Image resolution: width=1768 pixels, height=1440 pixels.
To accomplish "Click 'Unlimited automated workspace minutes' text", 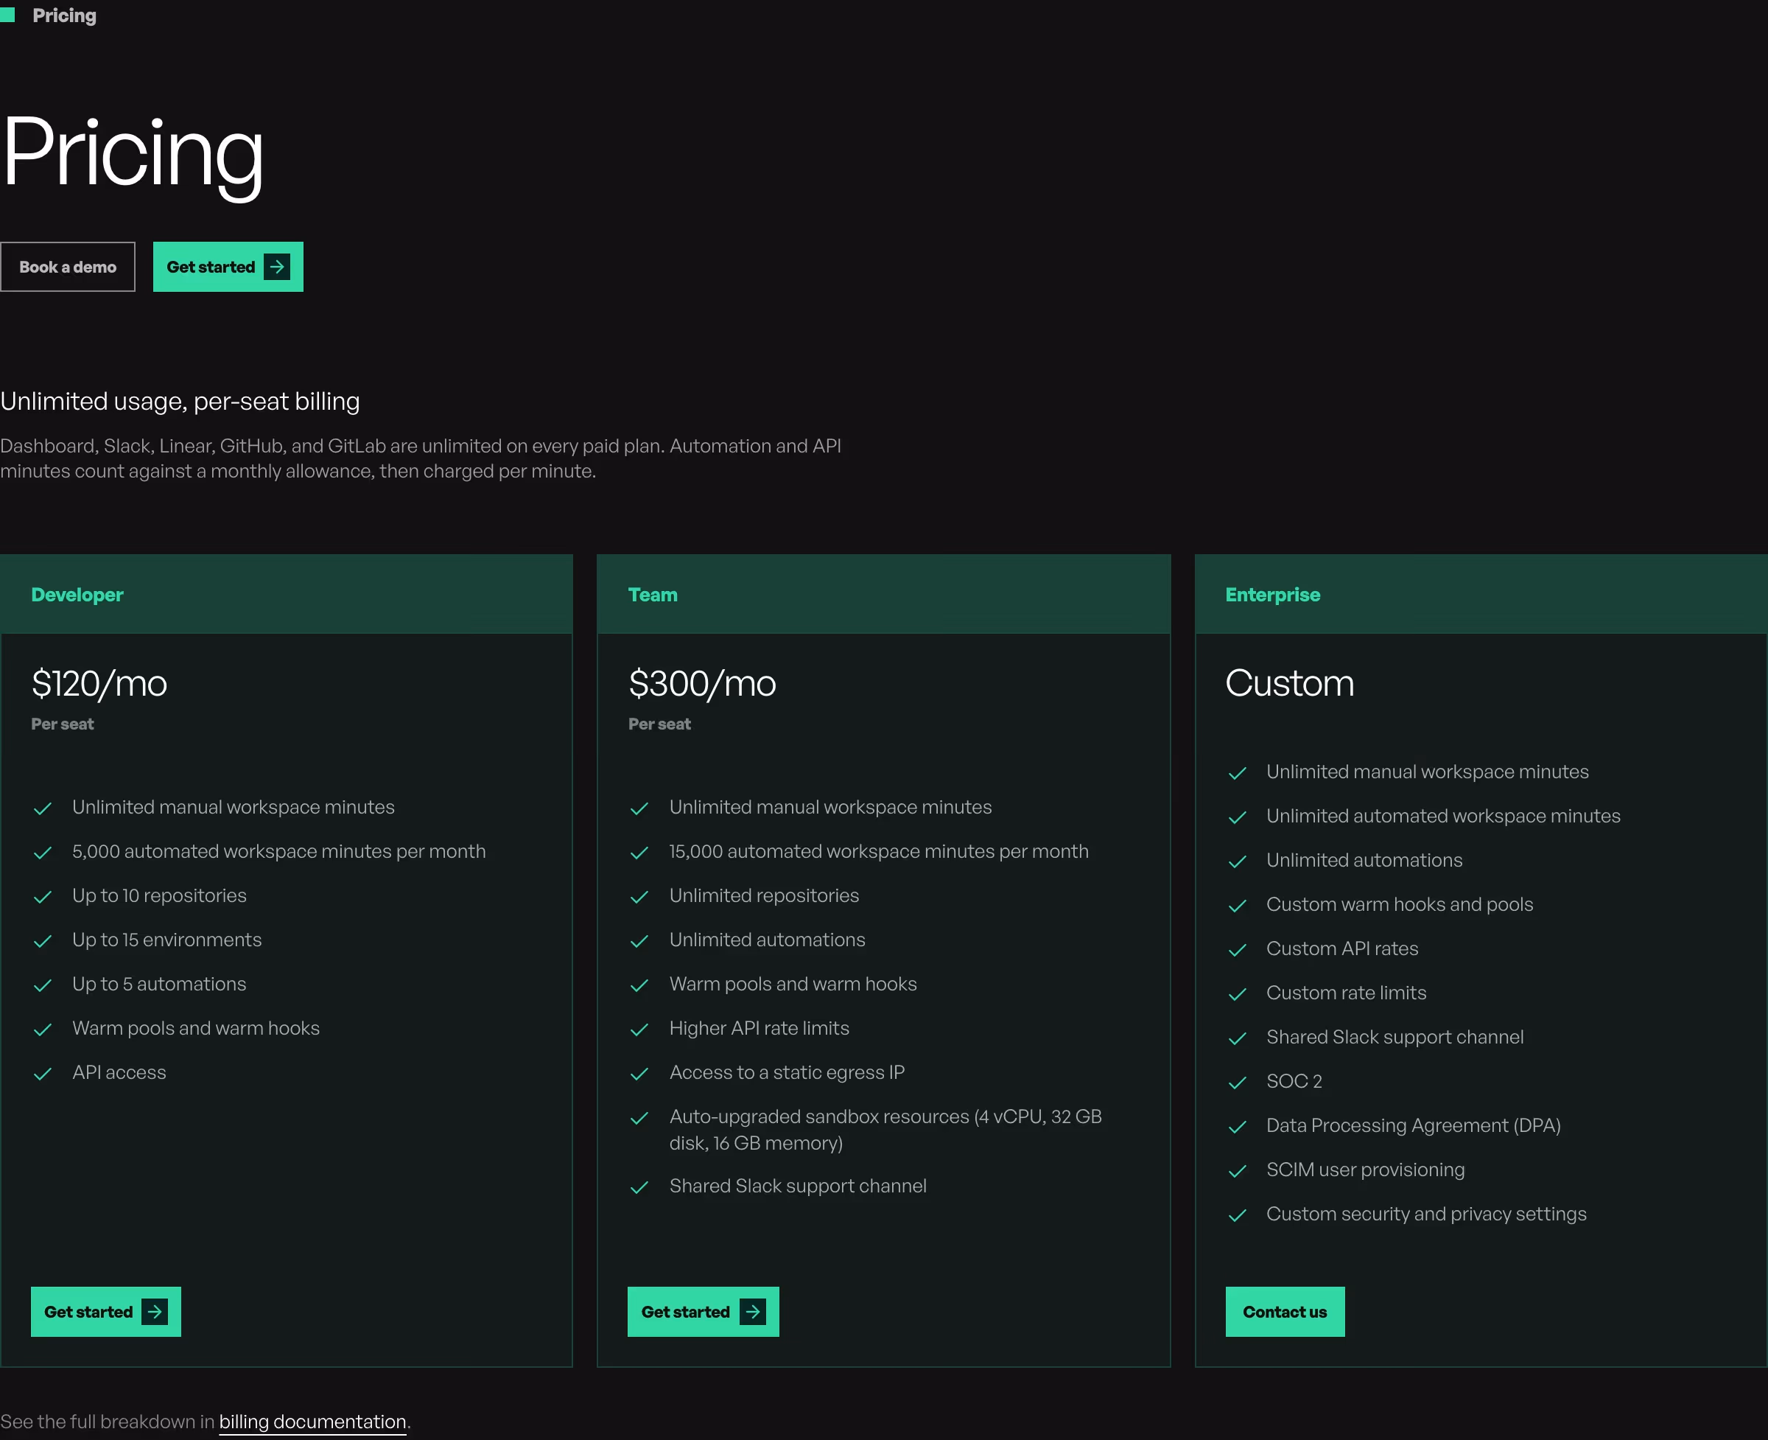I will [1443, 815].
